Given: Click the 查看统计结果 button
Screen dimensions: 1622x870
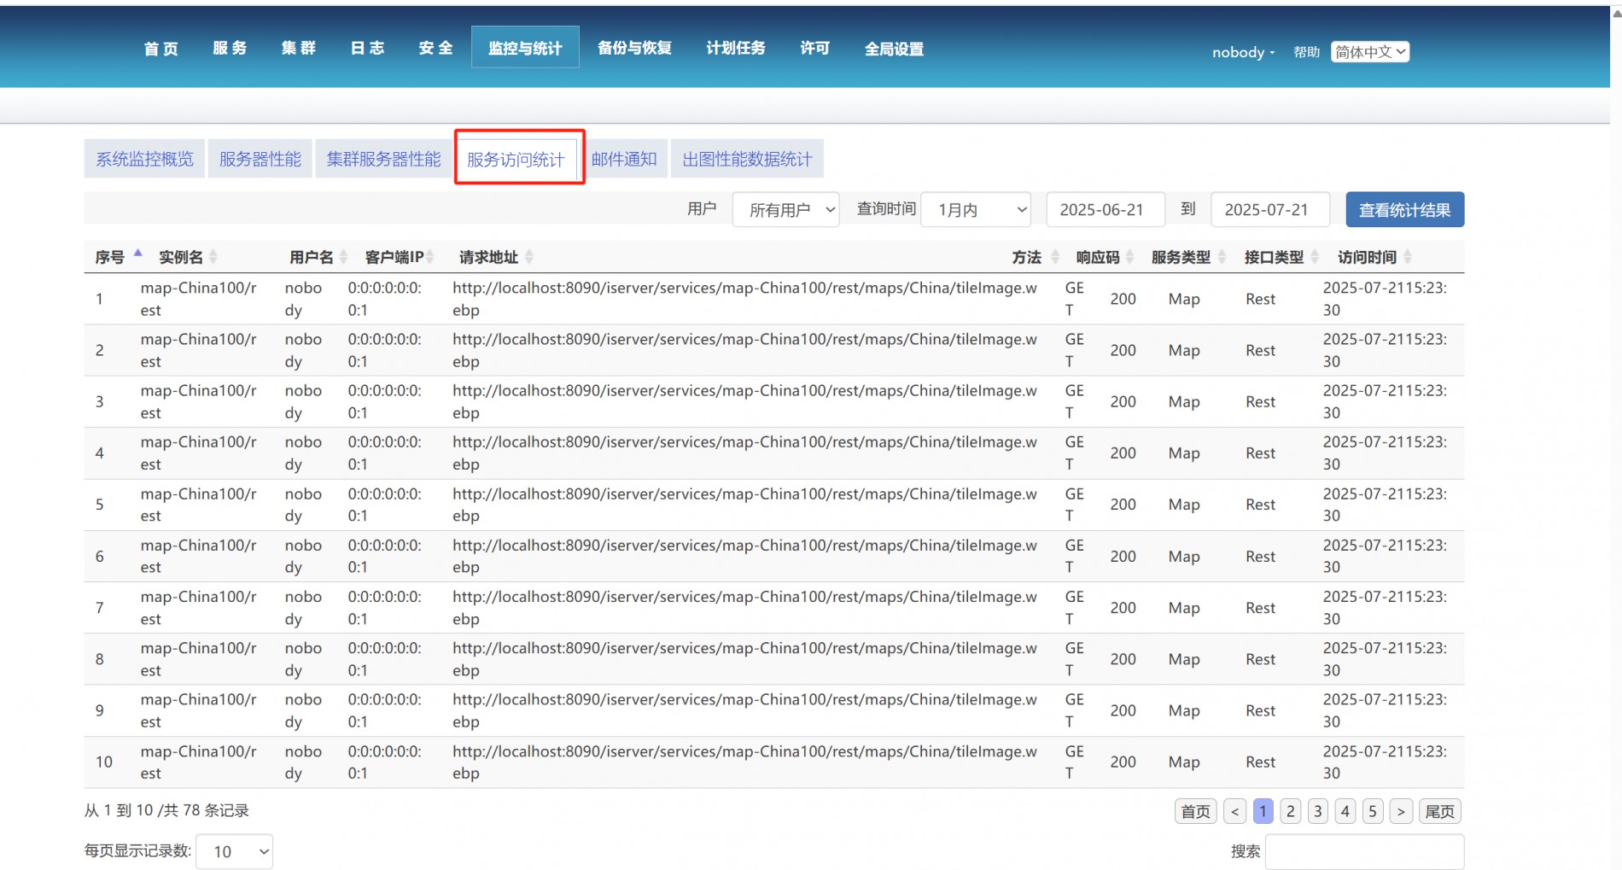Looking at the screenshot, I should click(1405, 210).
